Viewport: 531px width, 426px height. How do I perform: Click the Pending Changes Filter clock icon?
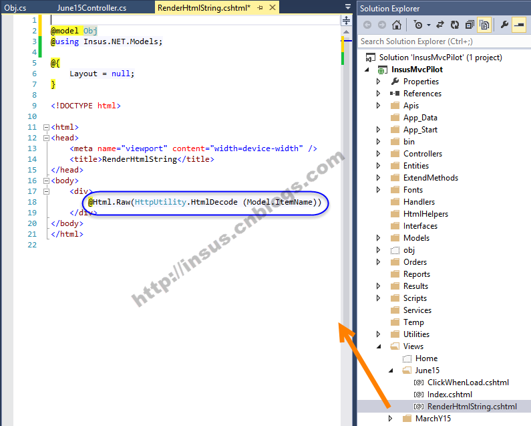418,25
